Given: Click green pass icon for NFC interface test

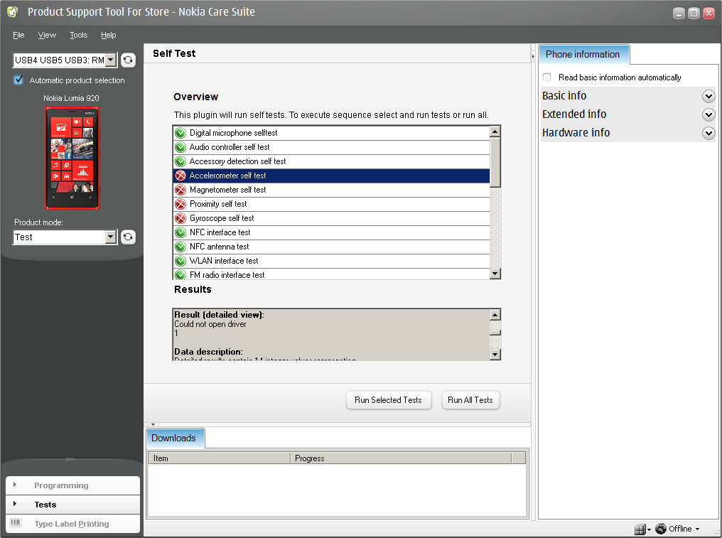Looking at the screenshot, I should click(180, 232).
